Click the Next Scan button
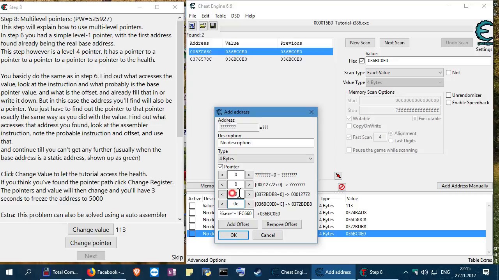 pyautogui.click(x=395, y=43)
